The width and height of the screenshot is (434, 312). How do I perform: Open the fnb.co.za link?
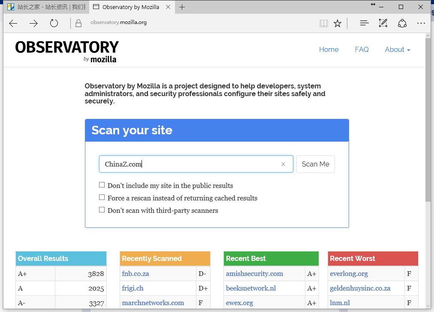[136, 274]
